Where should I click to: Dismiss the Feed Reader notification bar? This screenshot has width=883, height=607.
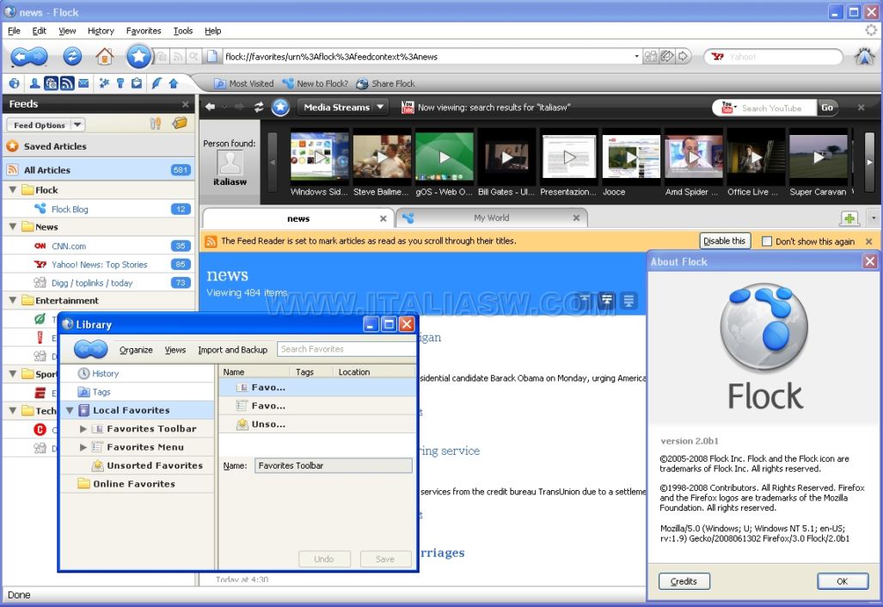pos(869,242)
